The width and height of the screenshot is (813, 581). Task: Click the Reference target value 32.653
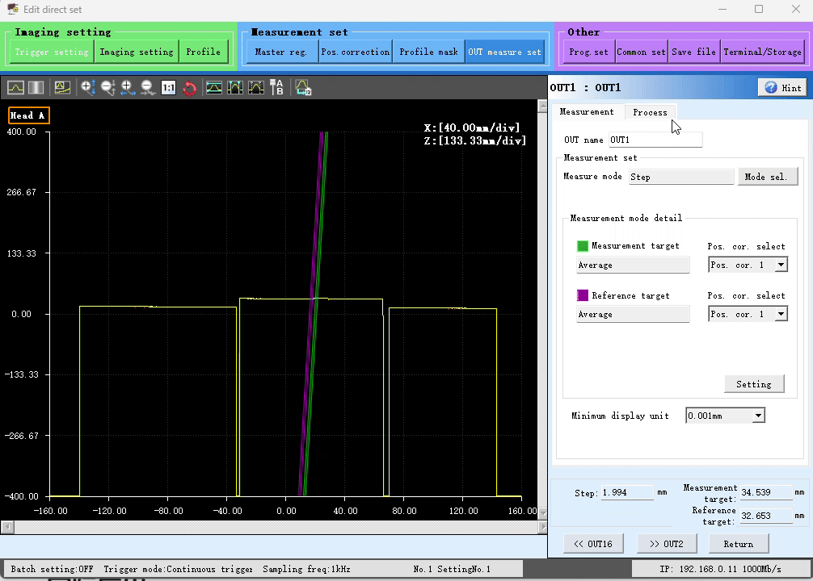[x=766, y=516]
